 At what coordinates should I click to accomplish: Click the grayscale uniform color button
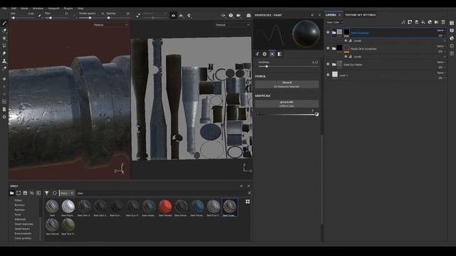[x=286, y=104]
